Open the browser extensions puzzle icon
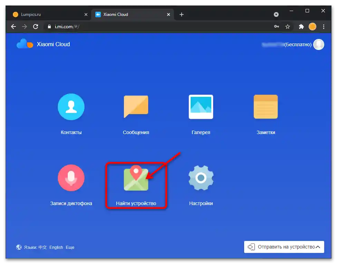337x264 pixels. point(301,27)
